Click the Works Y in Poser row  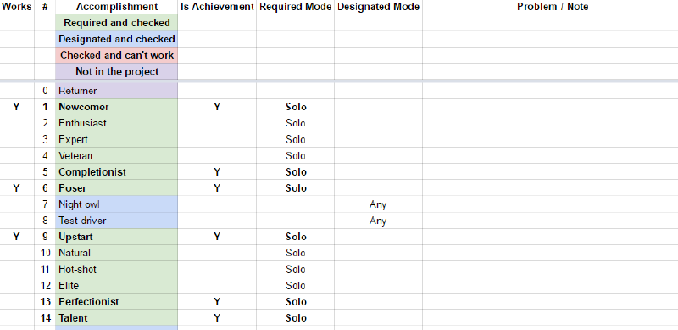(x=16, y=188)
